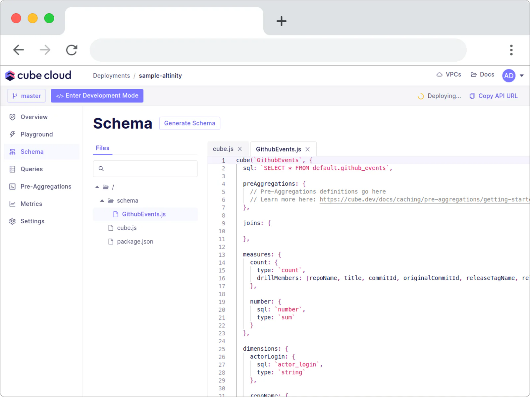Open the master branch selector
The image size is (530, 397).
click(x=26, y=96)
